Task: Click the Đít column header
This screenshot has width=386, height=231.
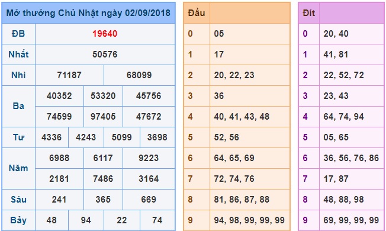Action: click(x=309, y=13)
